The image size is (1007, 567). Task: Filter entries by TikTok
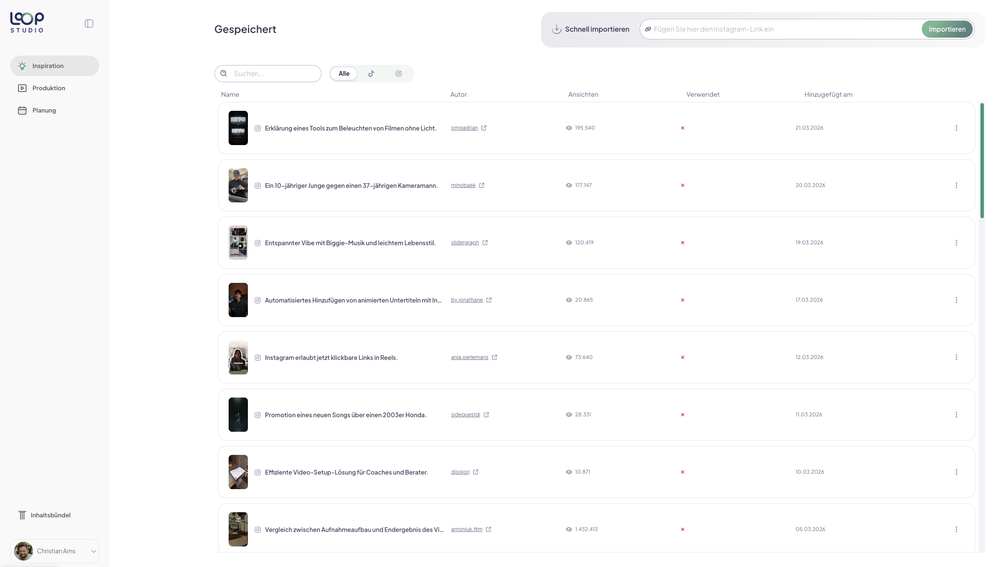coord(371,73)
